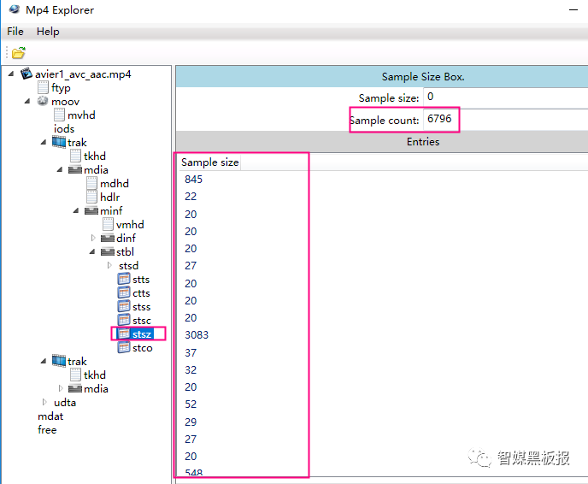
Task: Select the mdat tree item
Action: (x=50, y=416)
